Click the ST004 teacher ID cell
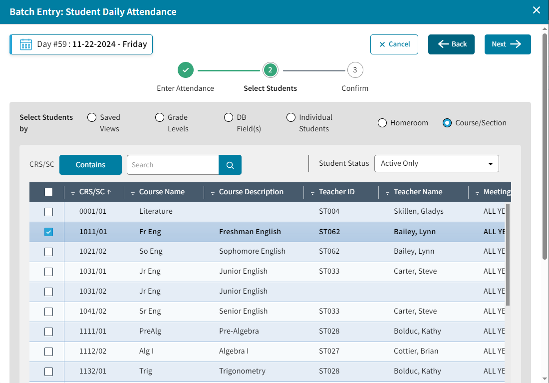This screenshot has height=383, width=549. (x=329, y=212)
